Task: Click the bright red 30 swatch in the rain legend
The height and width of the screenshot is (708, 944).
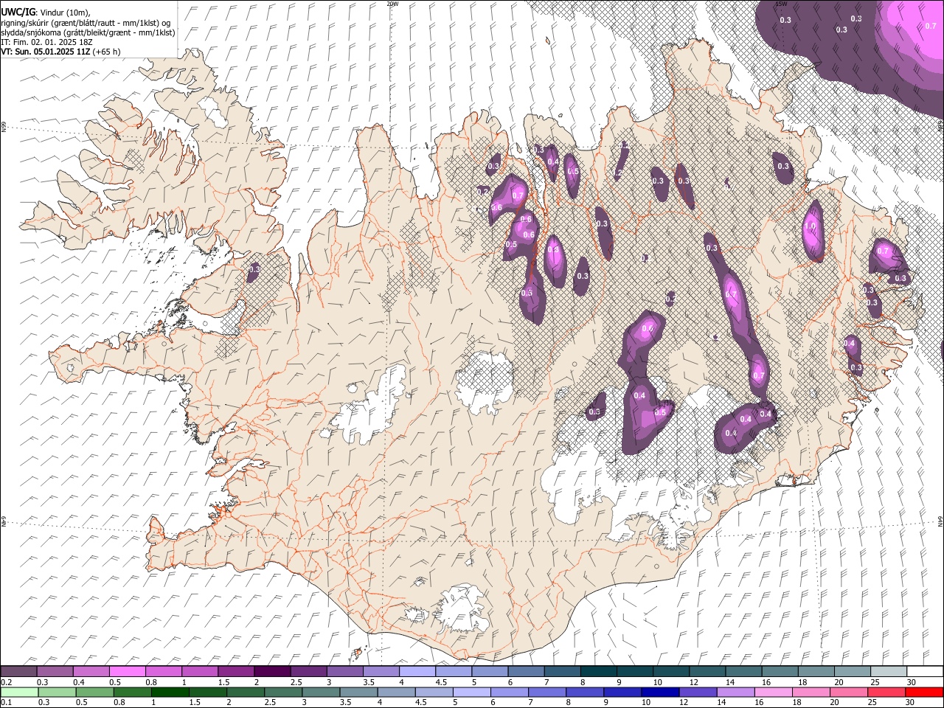Action: pyautogui.click(x=924, y=692)
